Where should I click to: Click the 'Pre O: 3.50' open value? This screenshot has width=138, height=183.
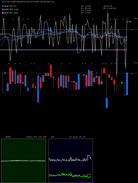coord(86,6)
